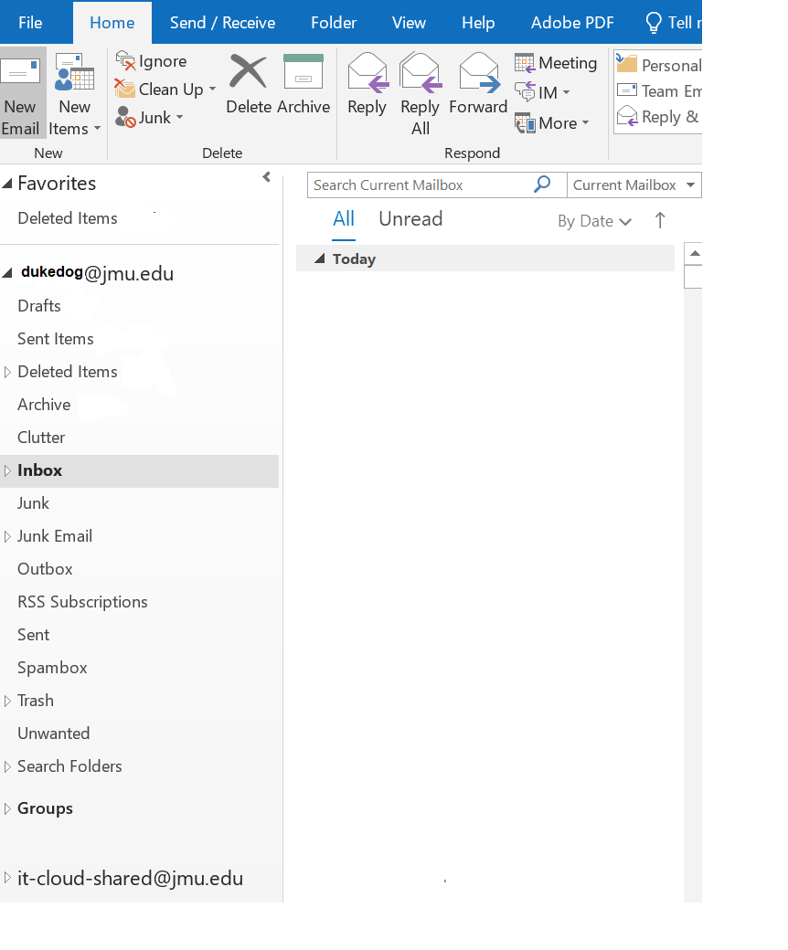Expand the Junk Email folder
The height and width of the screenshot is (950, 788).
[7, 536]
